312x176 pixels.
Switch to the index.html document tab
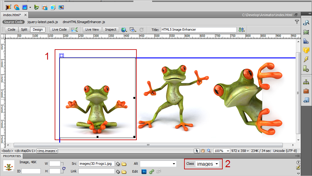pyautogui.click(x=12, y=15)
